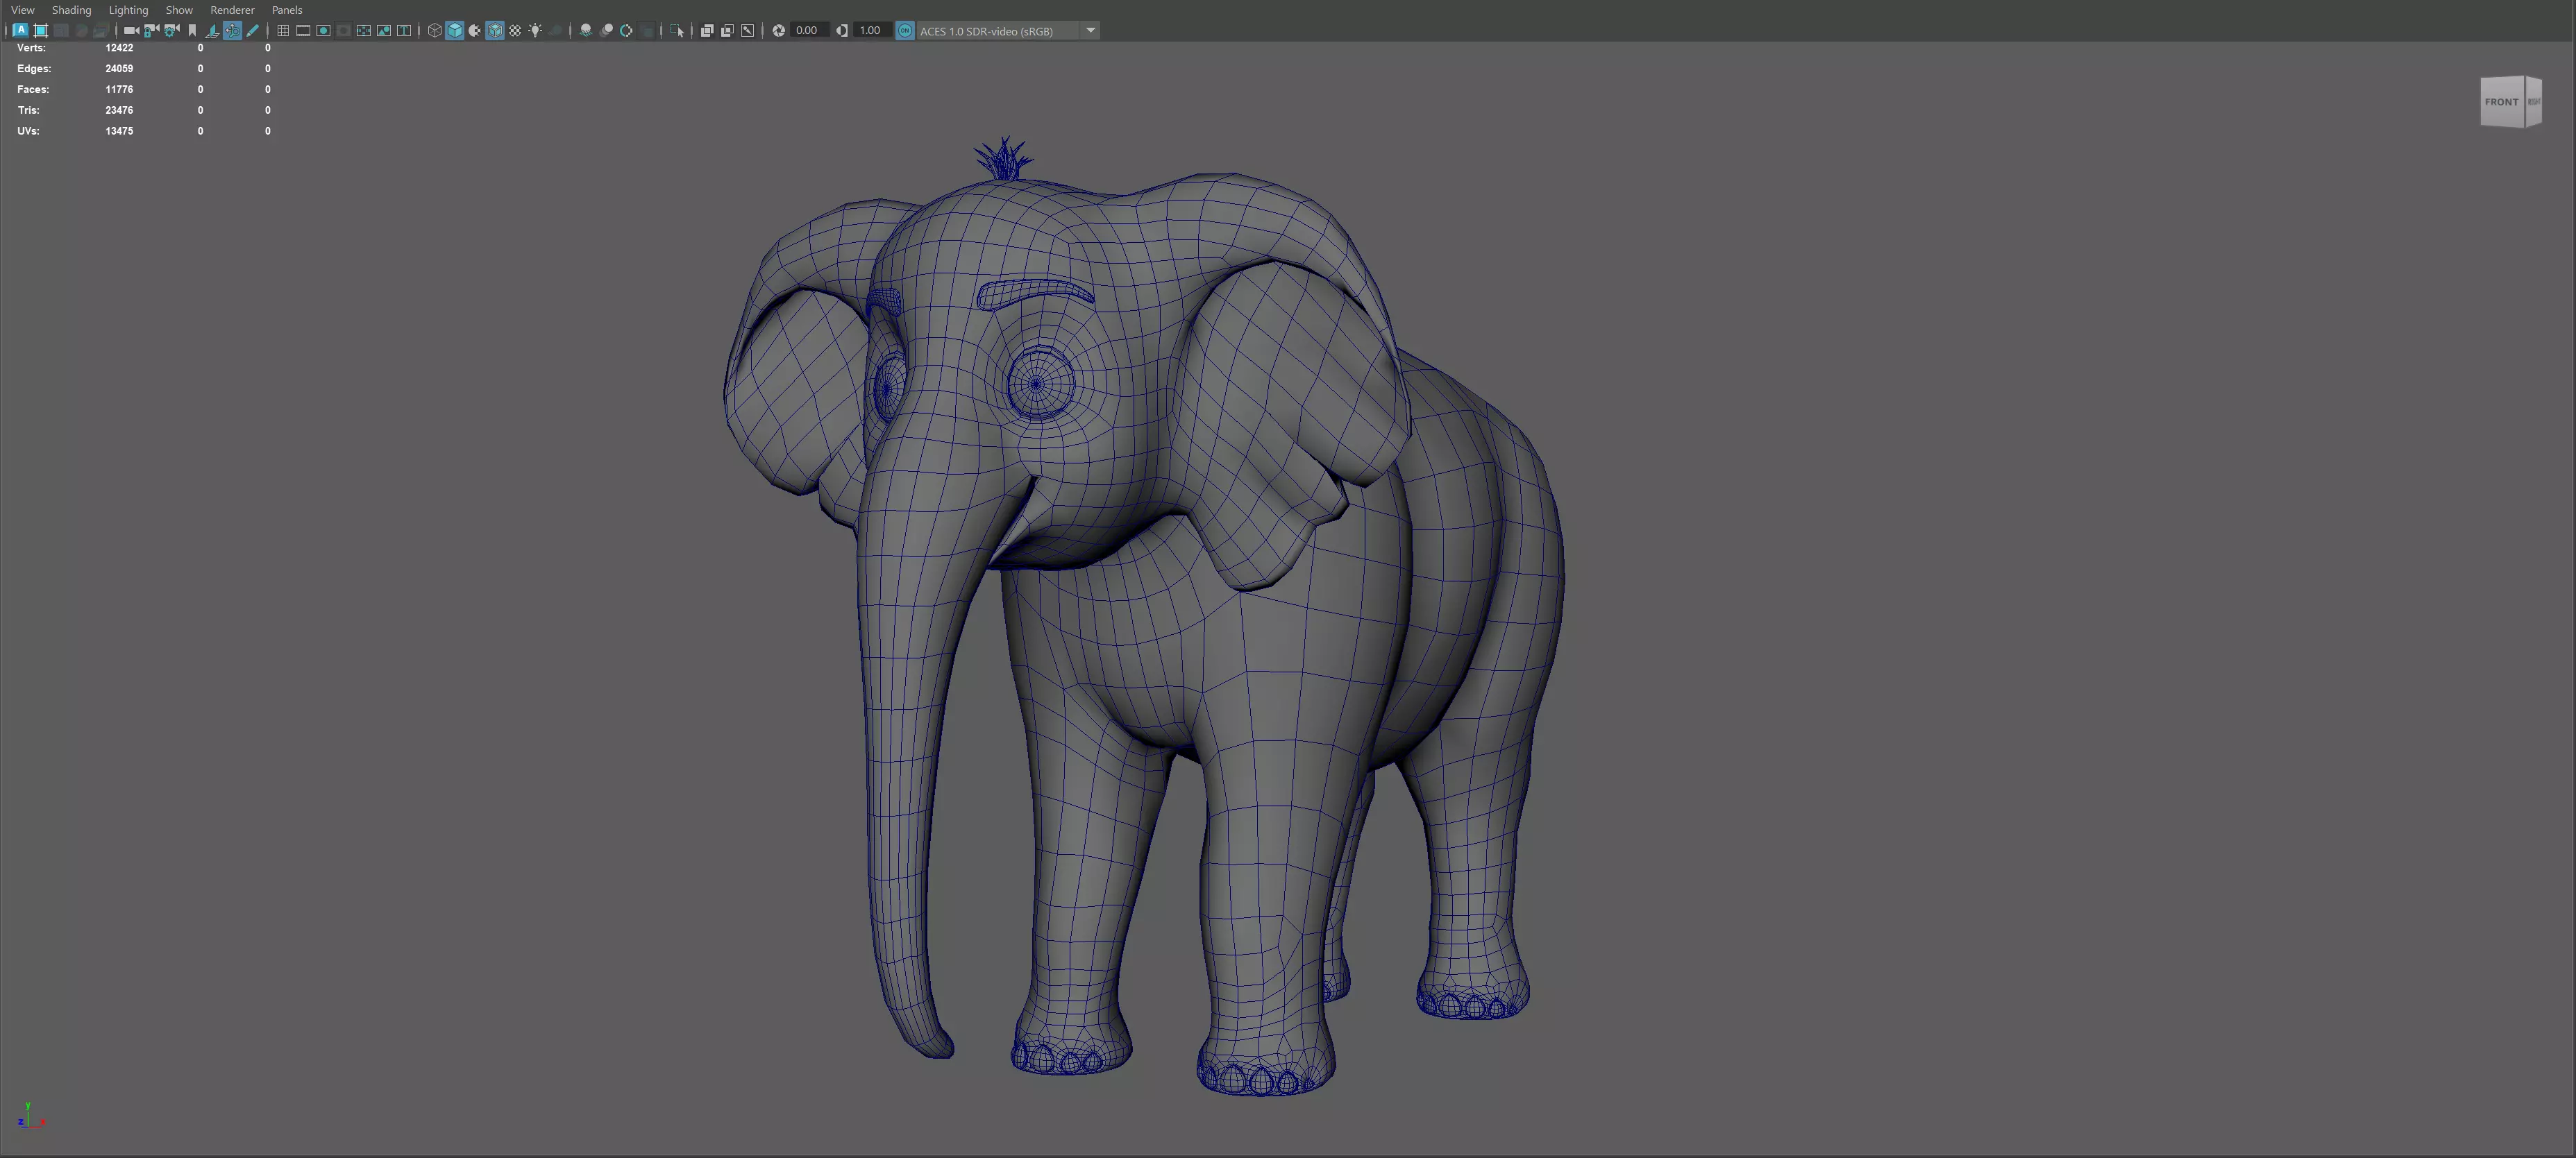Click the cyan region-frame icon
The width and height of the screenshot is (2576, 1158).
pos(41,31)
